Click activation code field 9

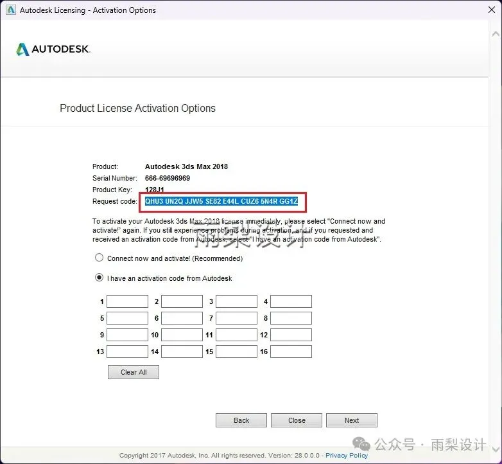127,335
